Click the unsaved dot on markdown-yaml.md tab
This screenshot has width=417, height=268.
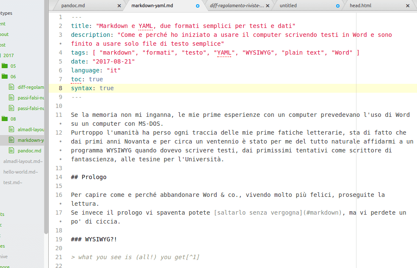(198, 6)
